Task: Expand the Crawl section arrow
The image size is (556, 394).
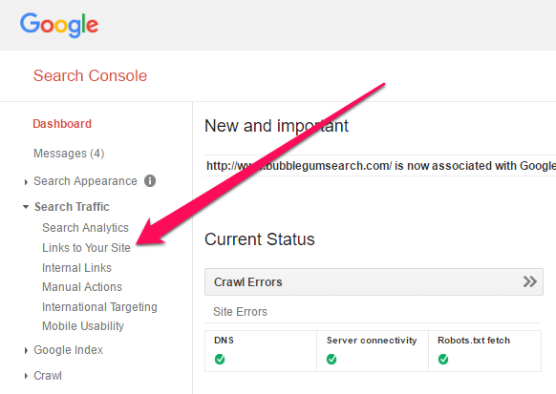Action: [x=26, y=376]
